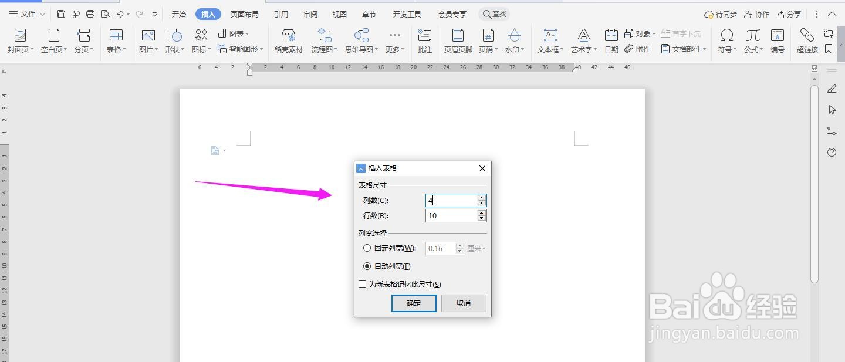Close the 插入表格 dialog
845x362 pixels.
pos(482,168)
